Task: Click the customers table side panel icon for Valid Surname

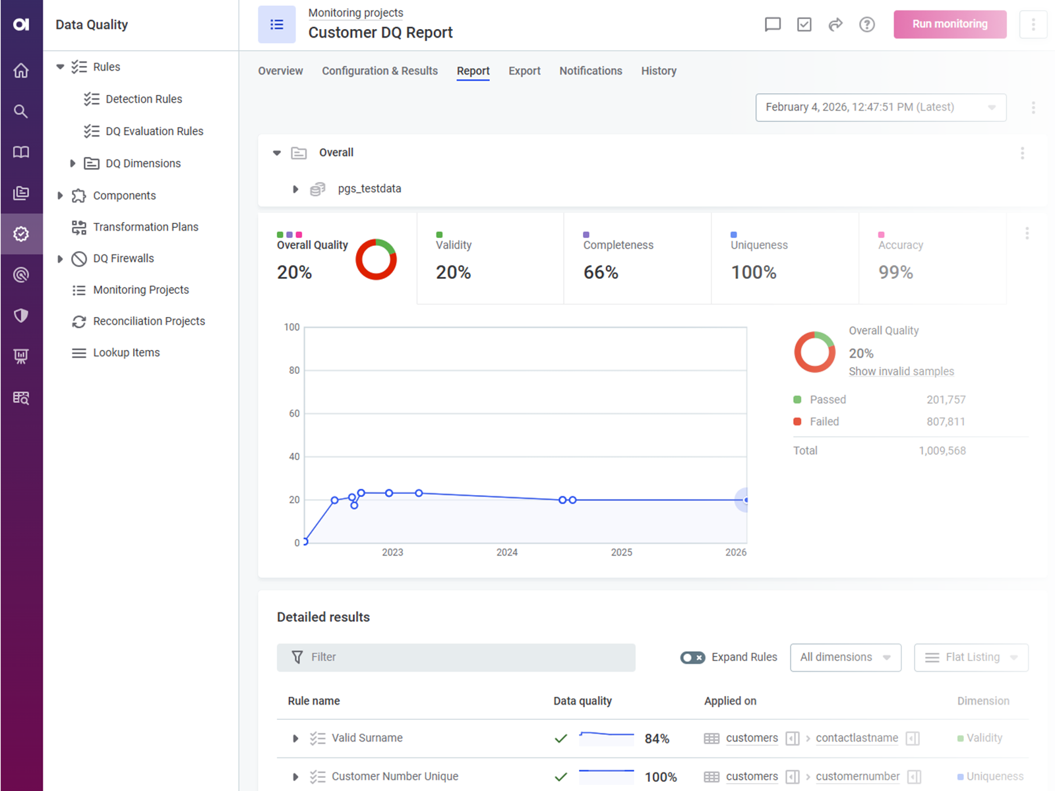Action: [x=793, y=739]
